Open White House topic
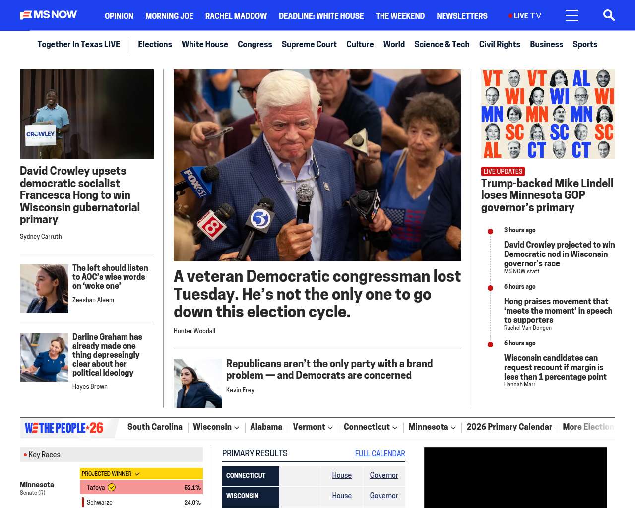Image resolution: width=635 pixels, height=508 pixels. tap(205, 44)
